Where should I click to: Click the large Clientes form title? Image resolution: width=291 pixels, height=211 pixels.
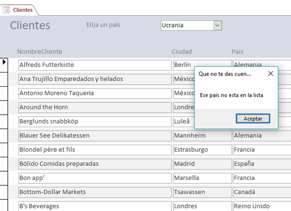click(30, 25)
